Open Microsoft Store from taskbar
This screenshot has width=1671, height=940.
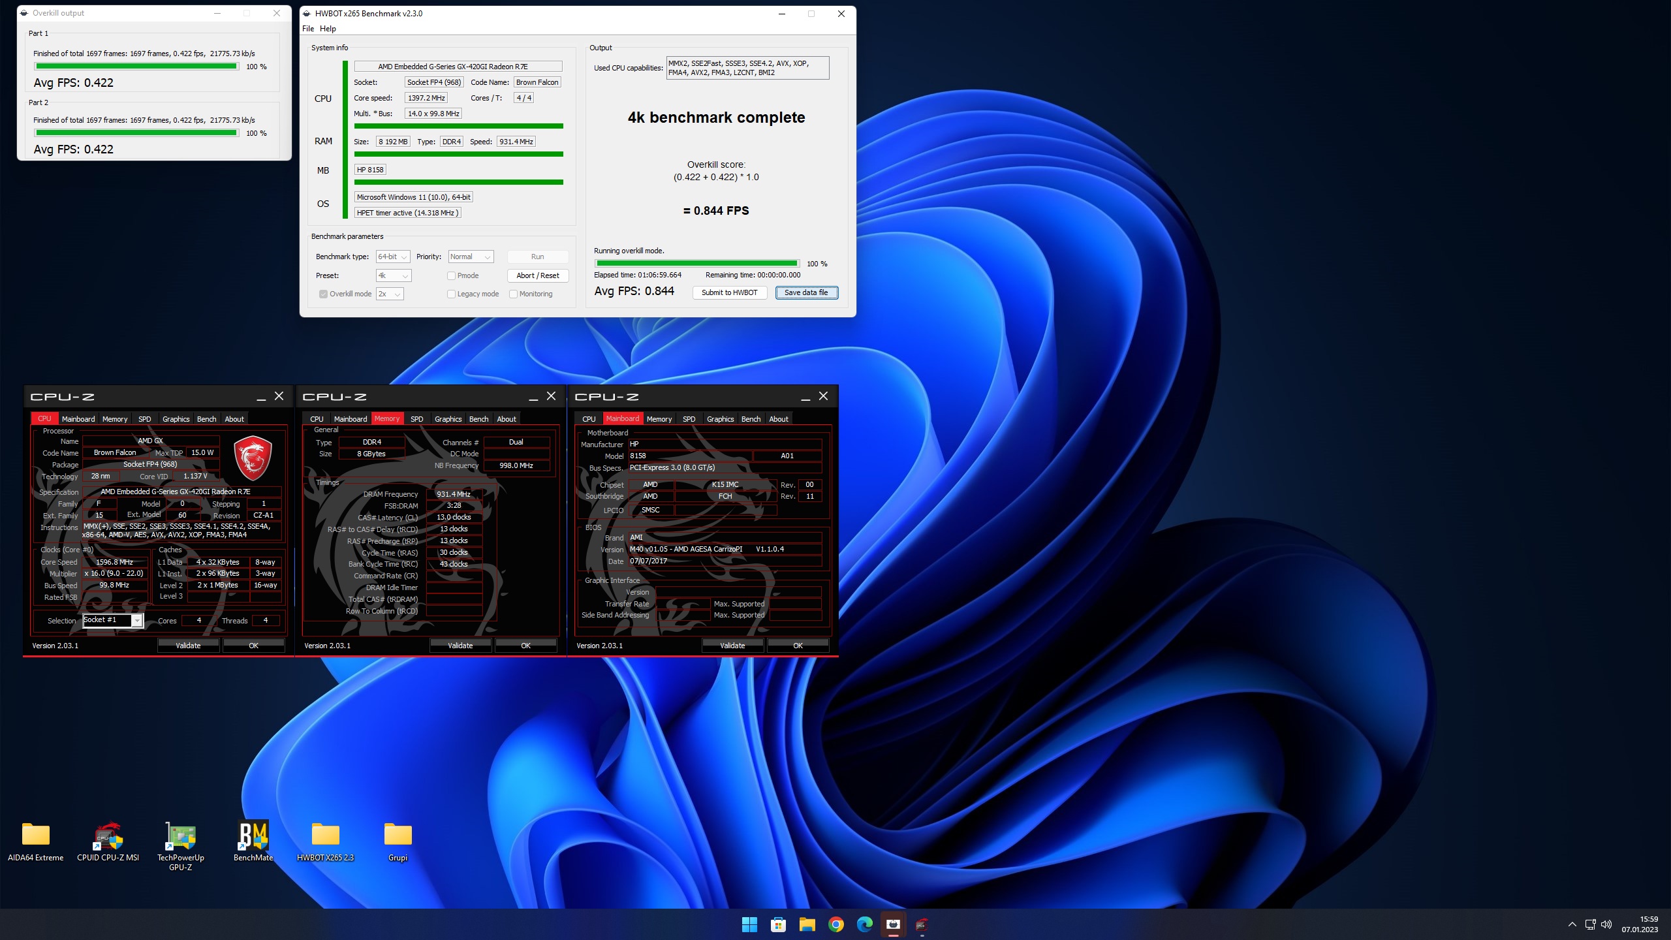point(778,924)
